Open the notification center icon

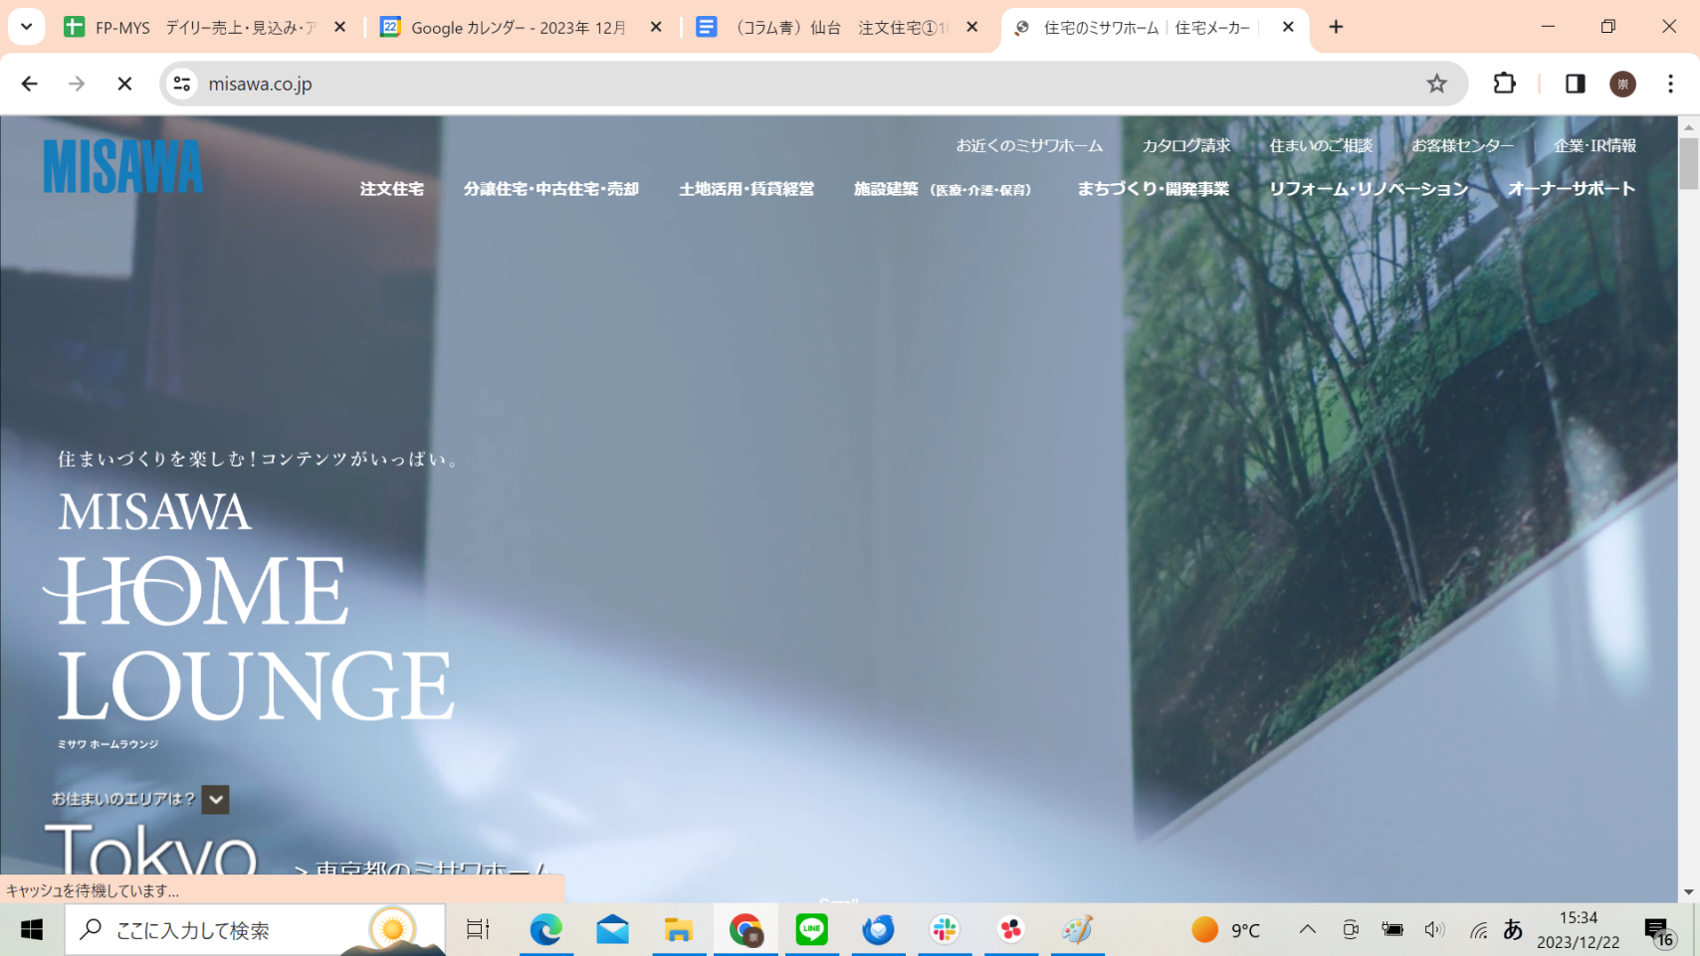[x=1659, y=931]
